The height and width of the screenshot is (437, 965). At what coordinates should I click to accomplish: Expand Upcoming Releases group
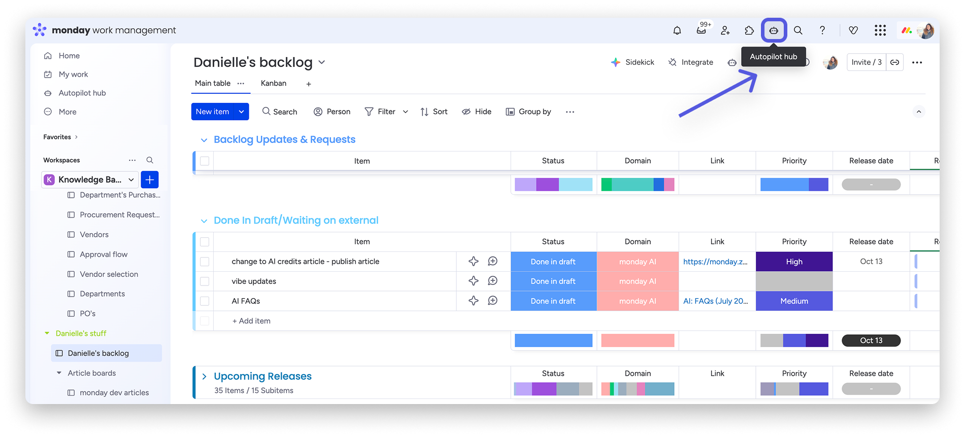[204, 376]
